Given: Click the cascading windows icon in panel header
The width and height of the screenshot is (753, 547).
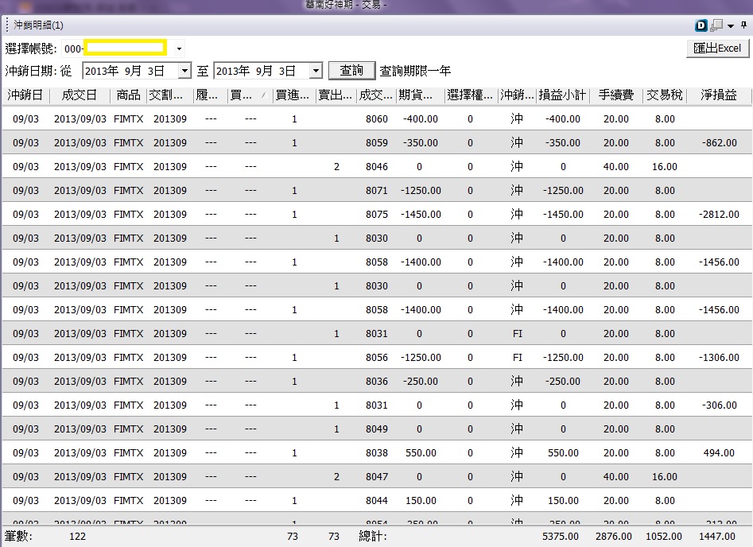Looking at the screenshot, I should 716,25.
